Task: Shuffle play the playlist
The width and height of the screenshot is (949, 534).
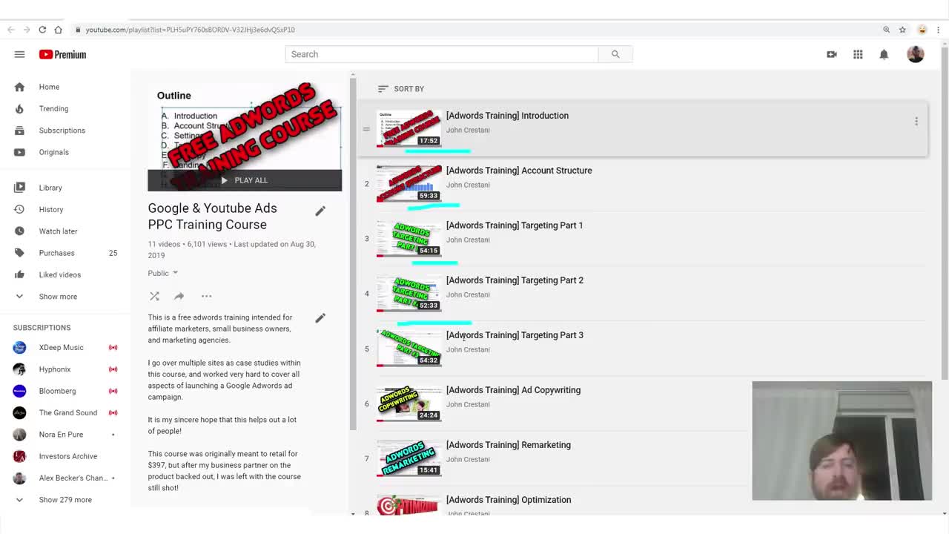Action: tap(154, 296)
